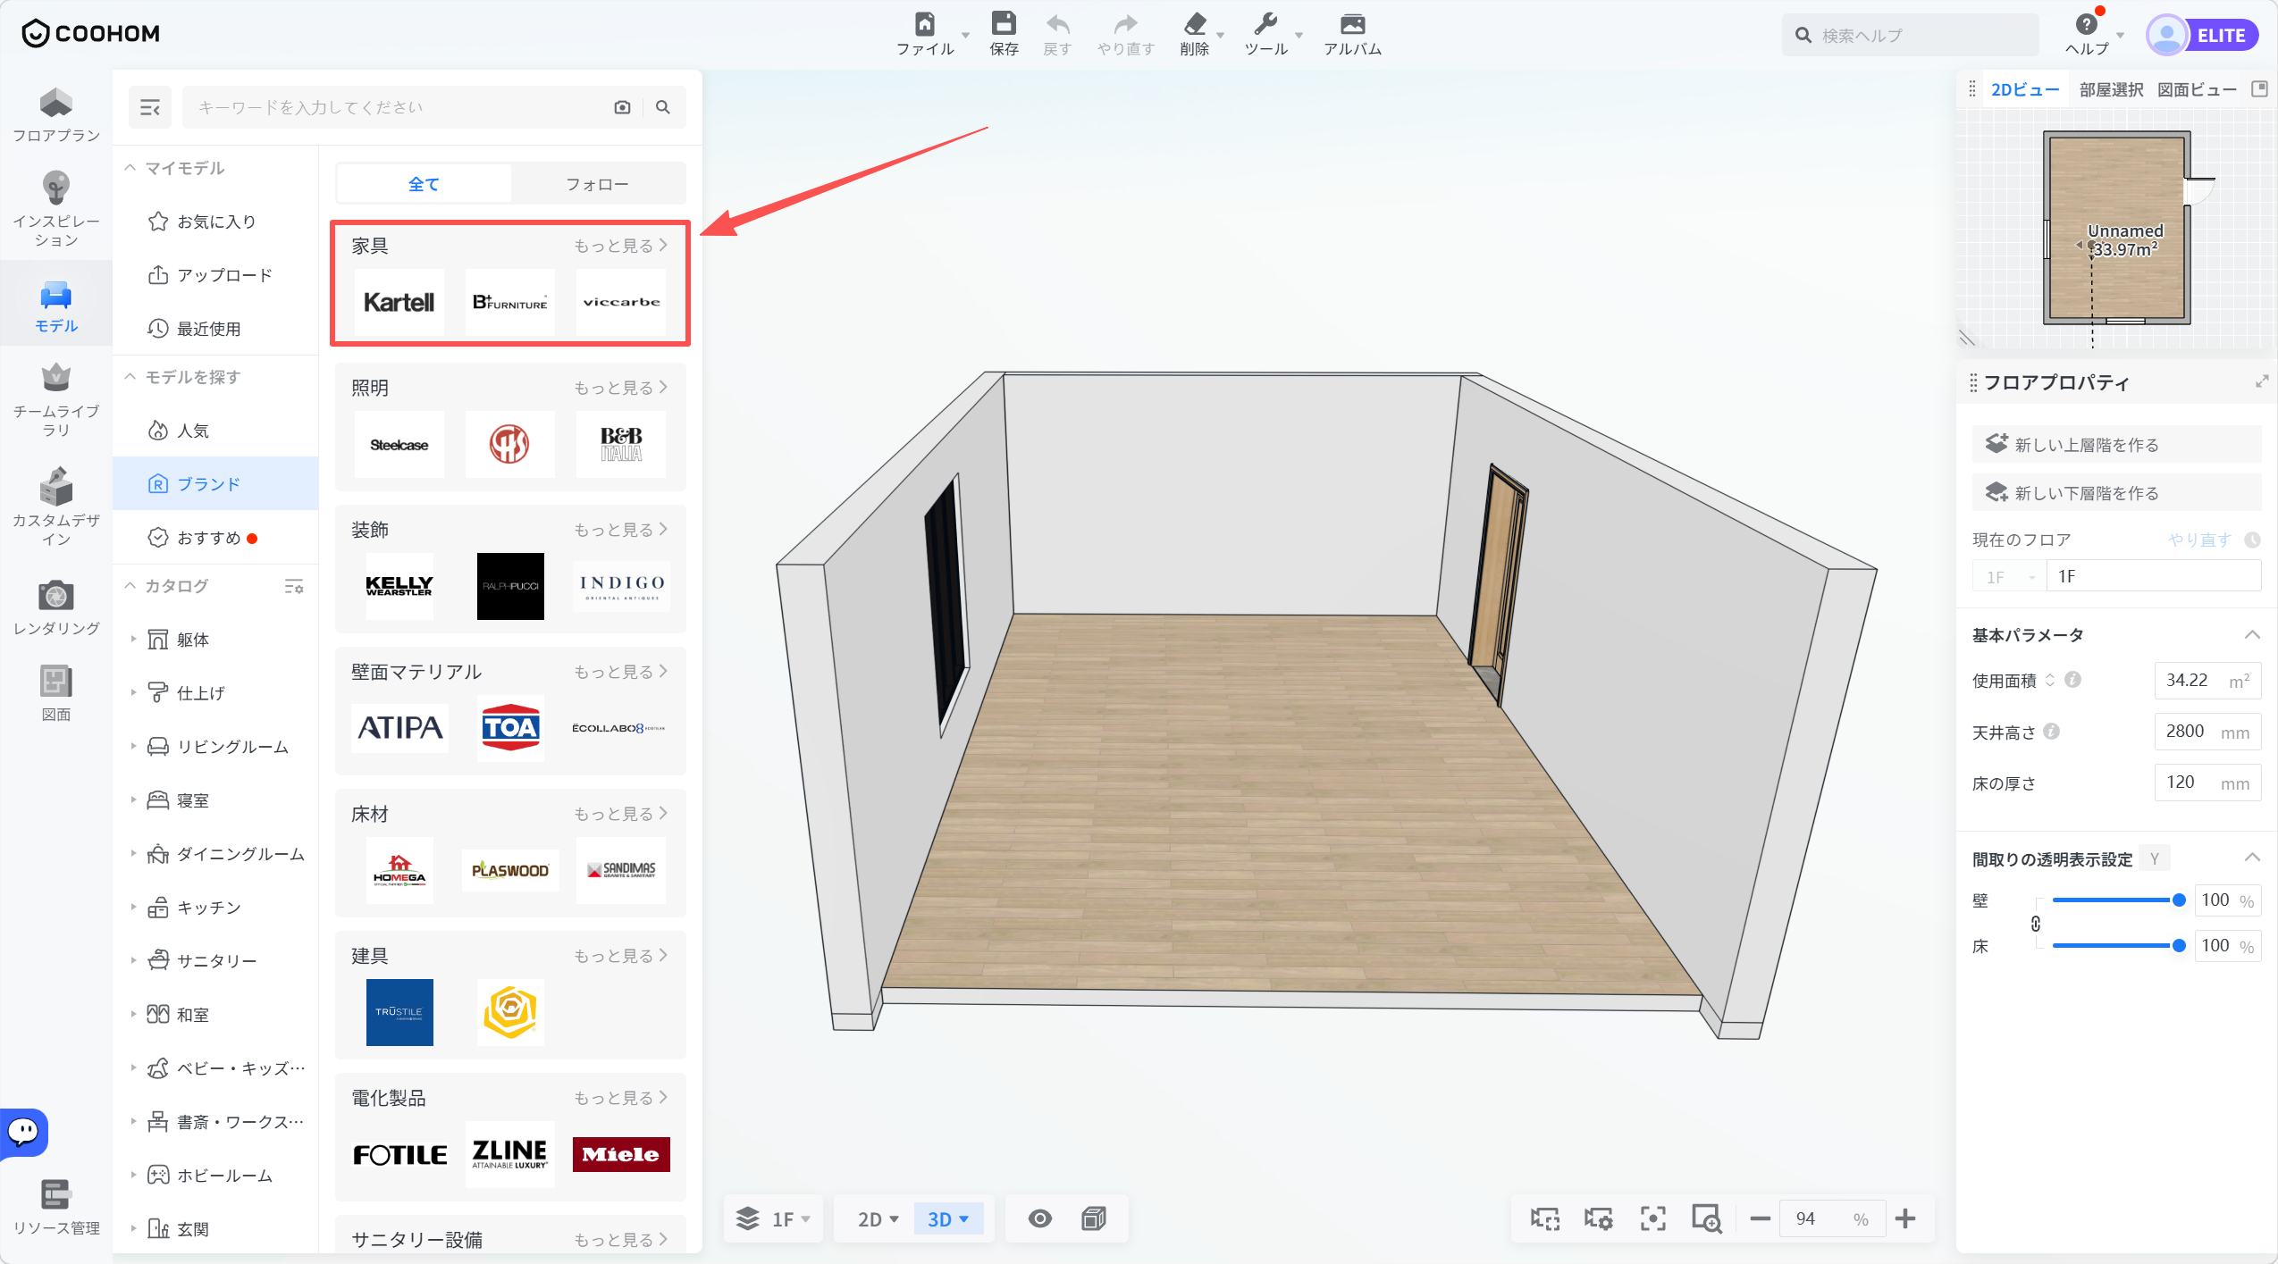This screenshot has height=1264, width=2278.
Task: Click the 保存 (Save) toolbar icon
Action: (1004, 34)
